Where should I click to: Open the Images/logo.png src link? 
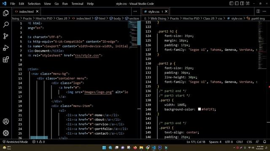[x=98, y=92]
